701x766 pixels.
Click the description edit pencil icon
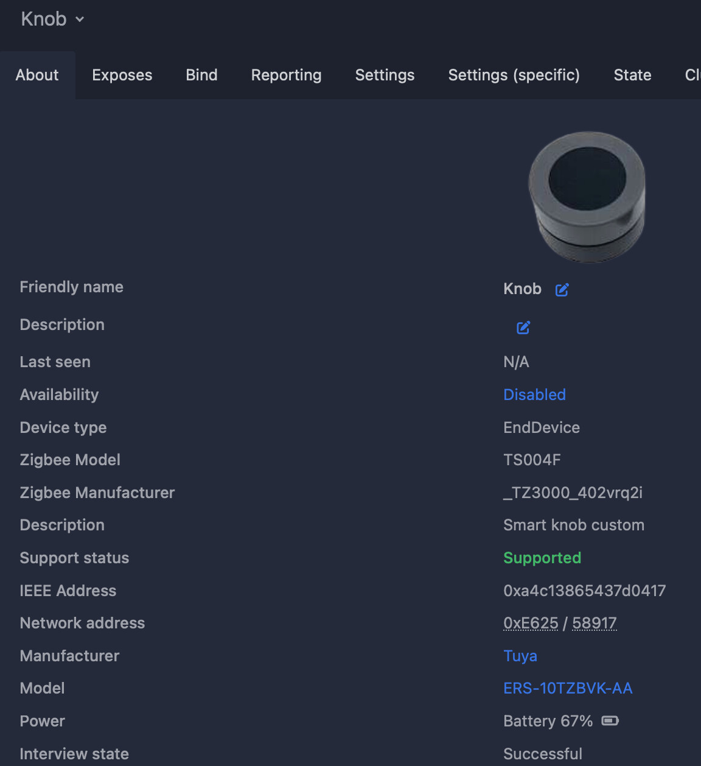523,328
